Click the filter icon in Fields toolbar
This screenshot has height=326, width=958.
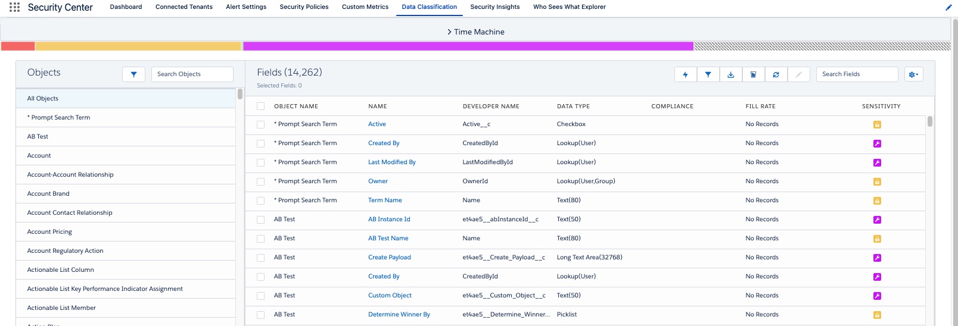(708, 74)
